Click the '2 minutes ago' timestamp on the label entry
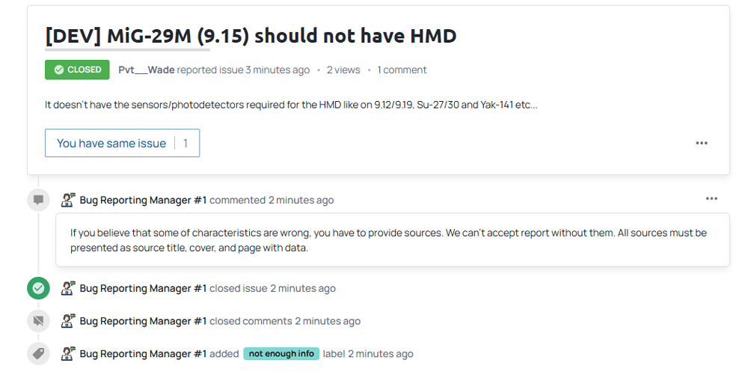Image resolution: width=748 pixels, height=375 pixels. 380,354
